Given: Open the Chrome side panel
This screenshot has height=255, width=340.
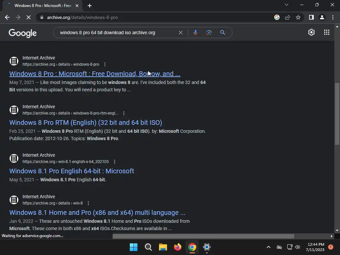Looking at the screenshot, I should pos(311,17).
